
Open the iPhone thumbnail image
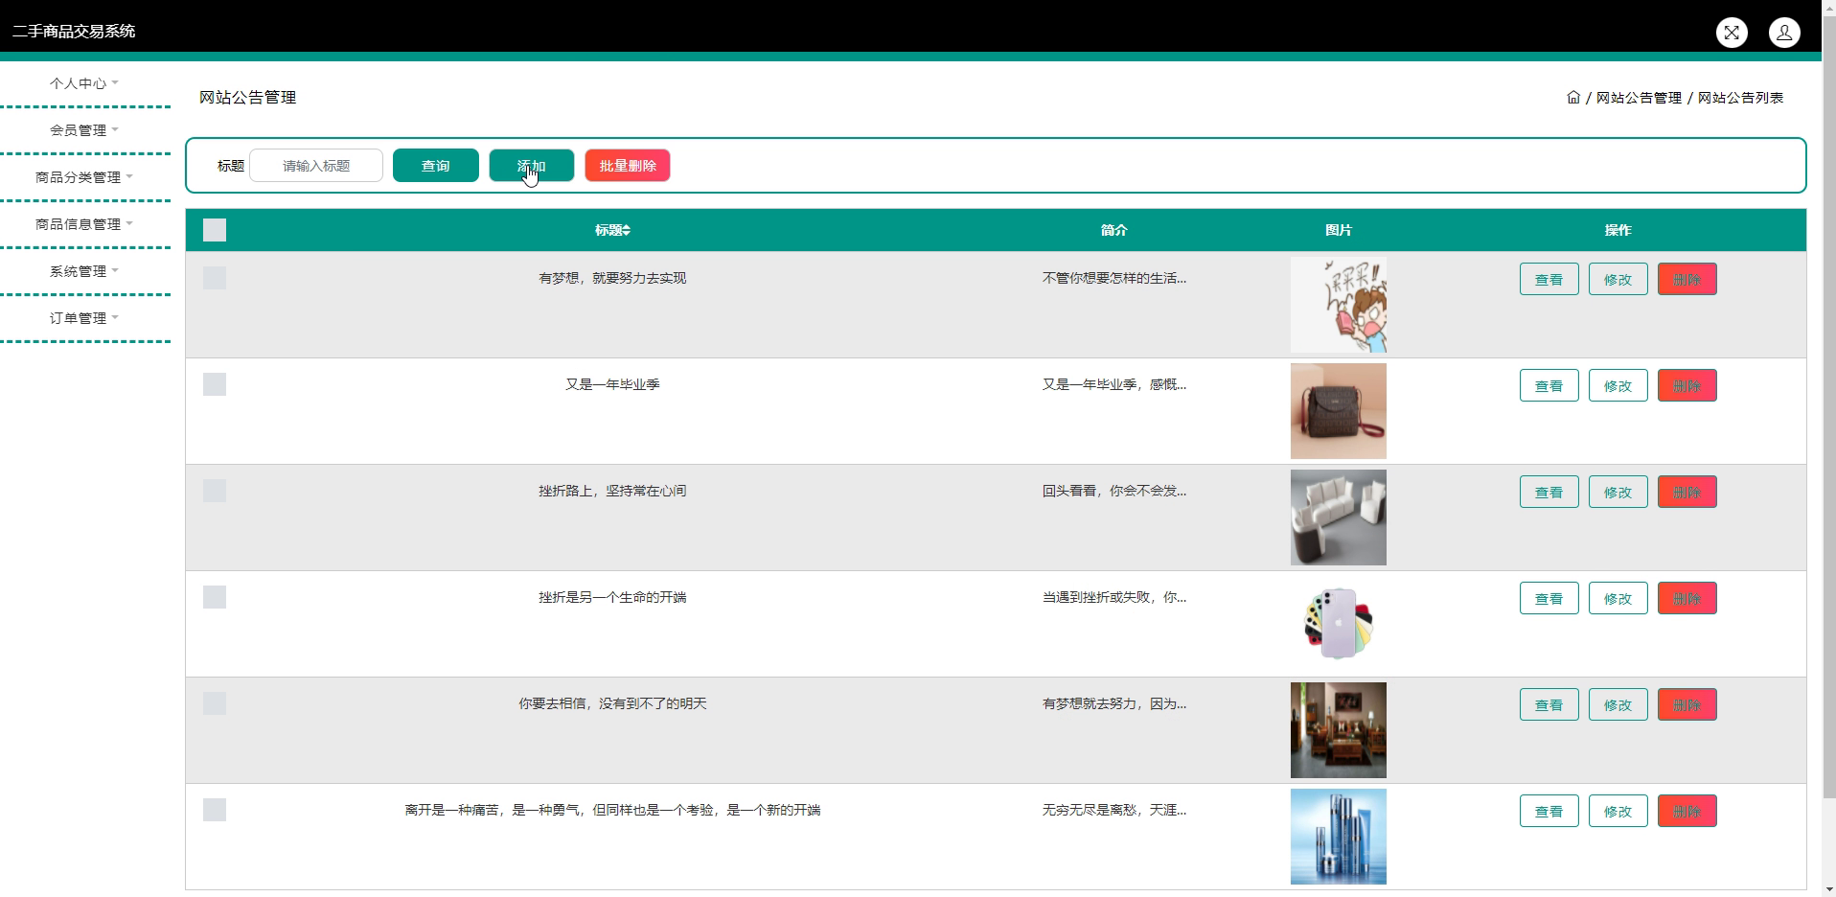[x=1339, y=624]
